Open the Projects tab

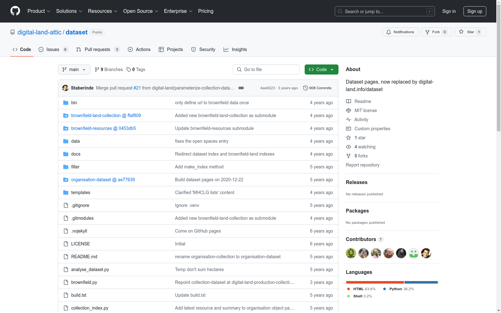tap(171, 49)
